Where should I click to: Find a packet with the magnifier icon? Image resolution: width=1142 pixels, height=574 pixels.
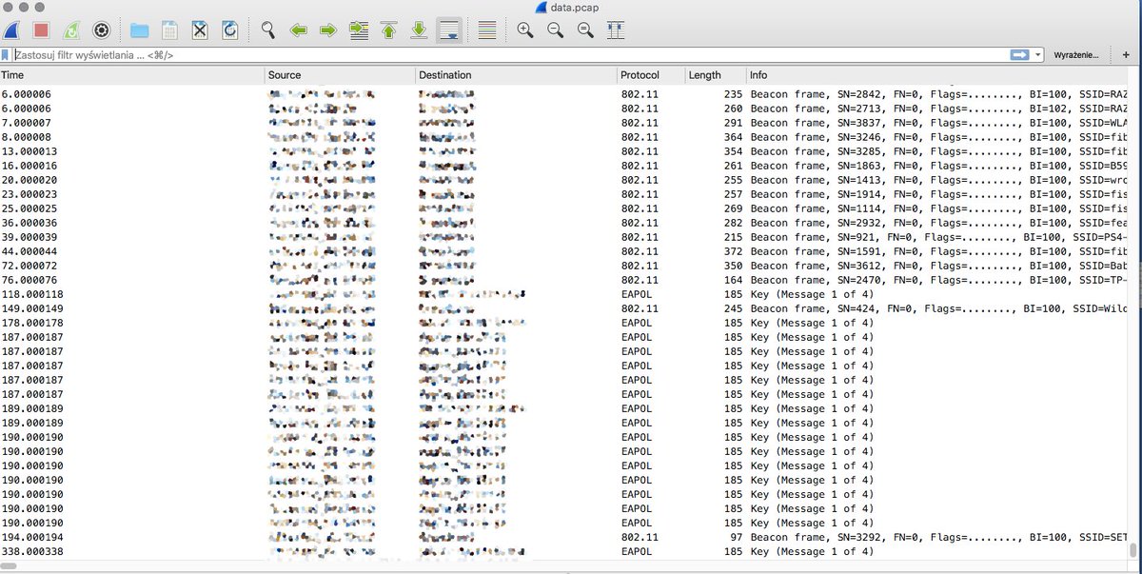point(268,30)
